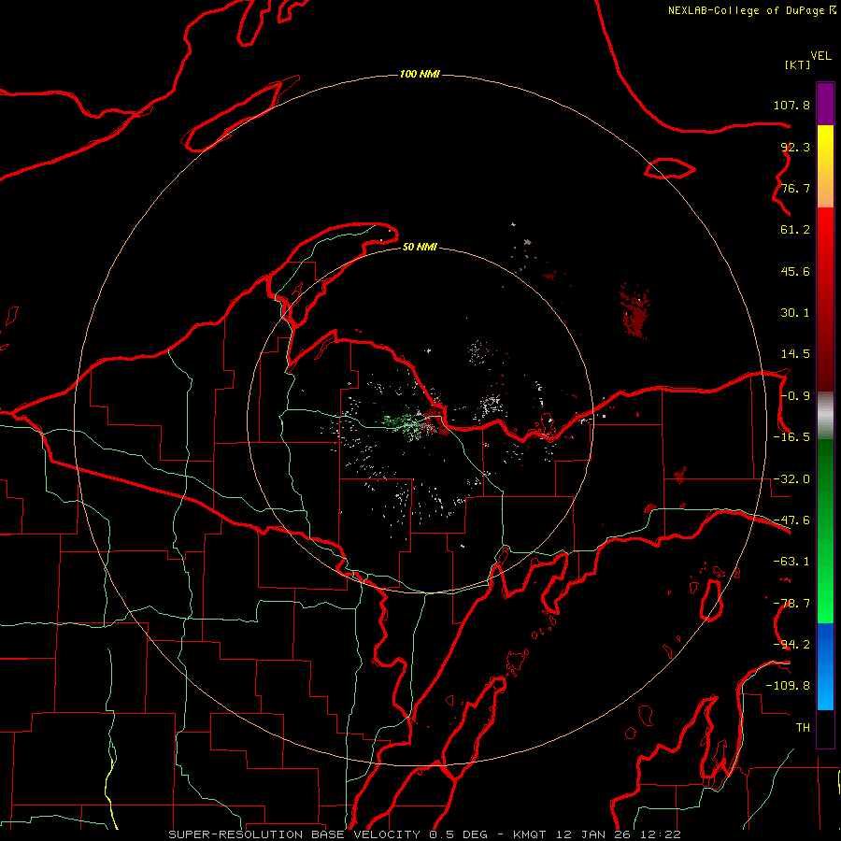841x841 pixels.
Task: Click the VEL legend title
Action: (x=820, y=56)
